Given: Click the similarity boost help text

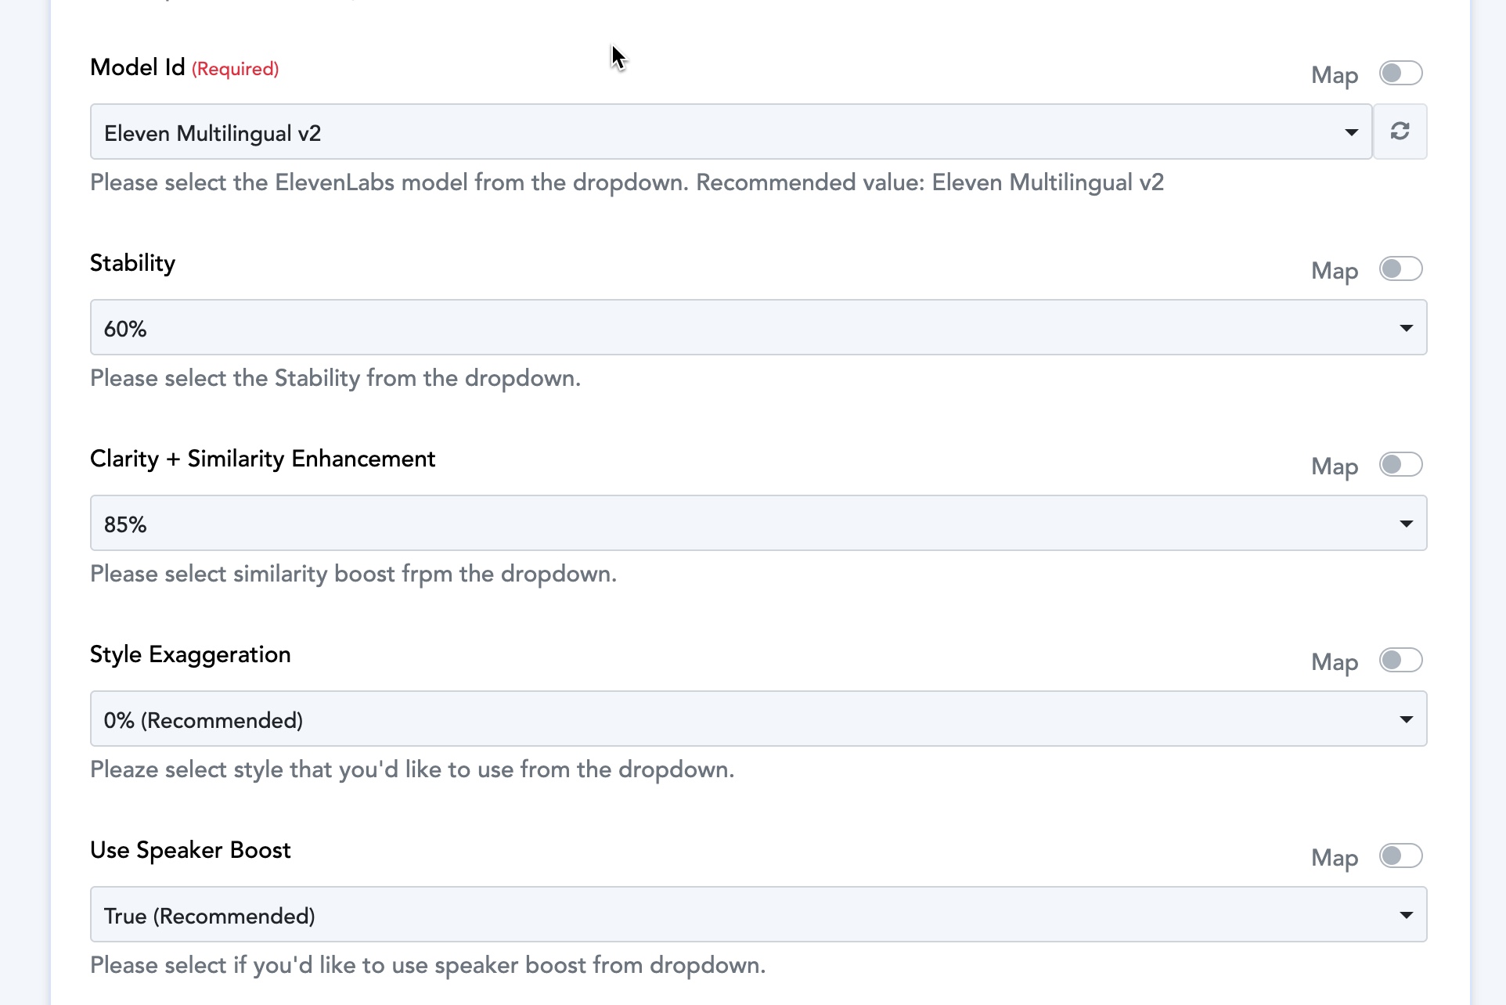Looking at the screenshot, I should tap(353, 574).
